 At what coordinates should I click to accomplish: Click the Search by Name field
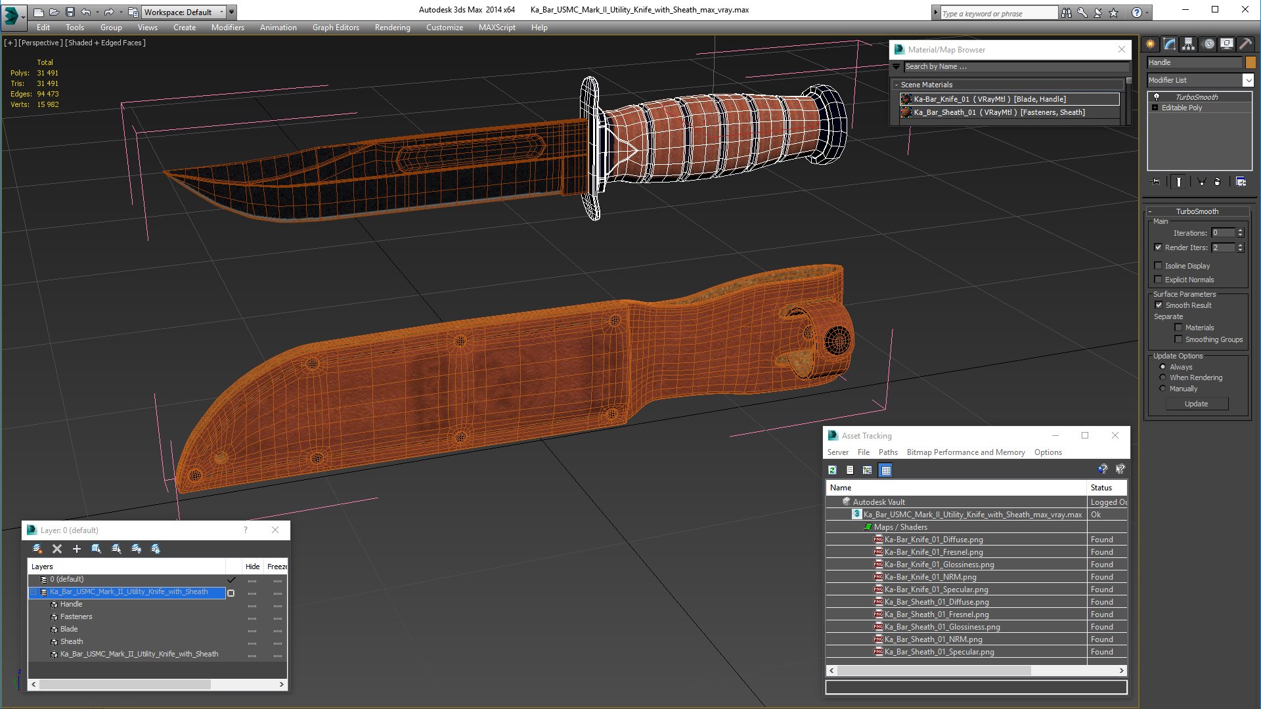[x=1016, y=66]
